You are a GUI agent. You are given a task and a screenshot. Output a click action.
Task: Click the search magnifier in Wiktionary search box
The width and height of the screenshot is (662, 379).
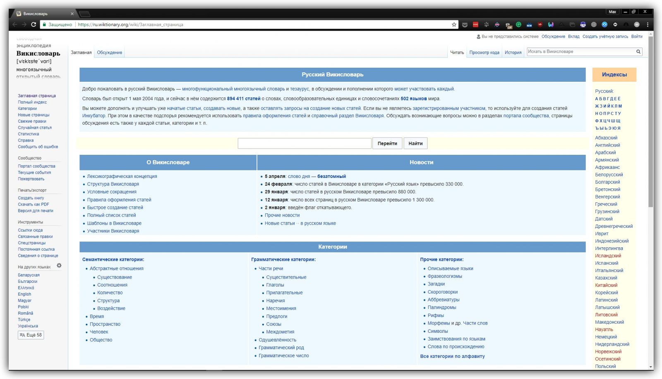(x=638, y=52)
